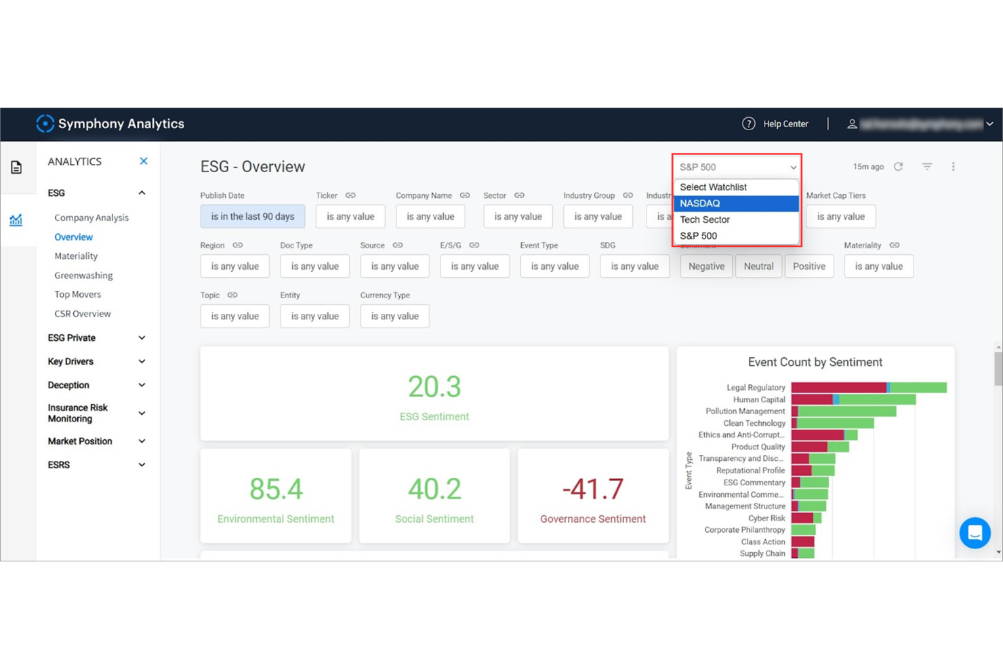
Task: Click the link icon beside Topic
Action: coord(232,296)
